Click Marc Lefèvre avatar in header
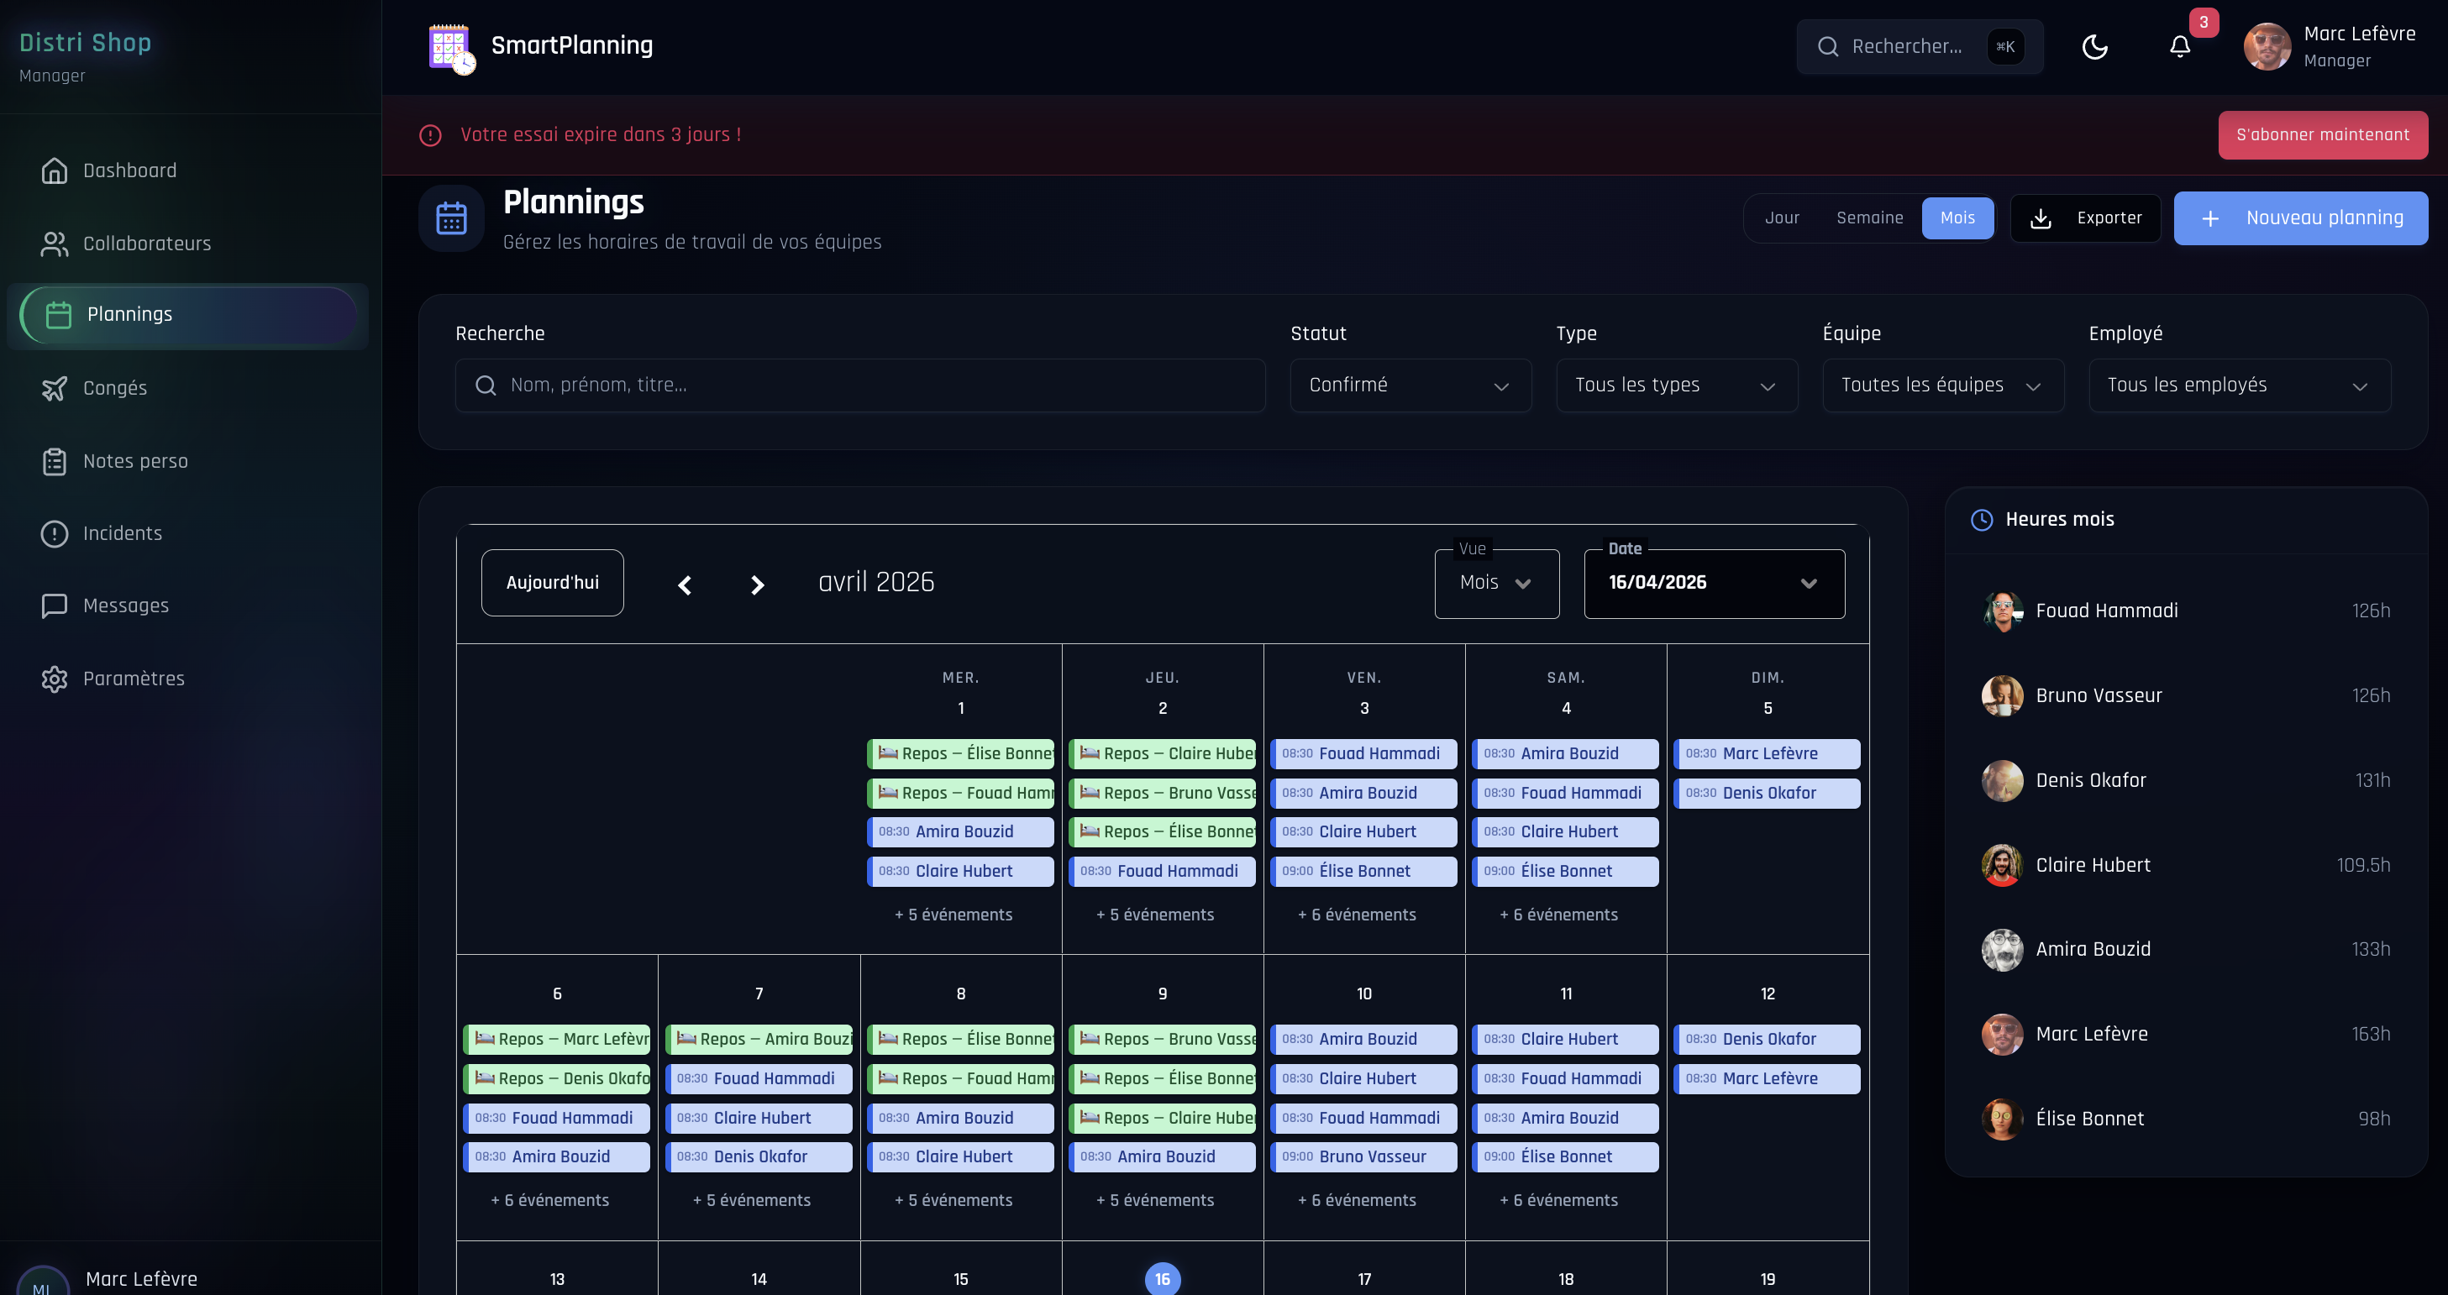Screen dimensions: 2448x1295 pyautogui.click(x=2267, y=46)
